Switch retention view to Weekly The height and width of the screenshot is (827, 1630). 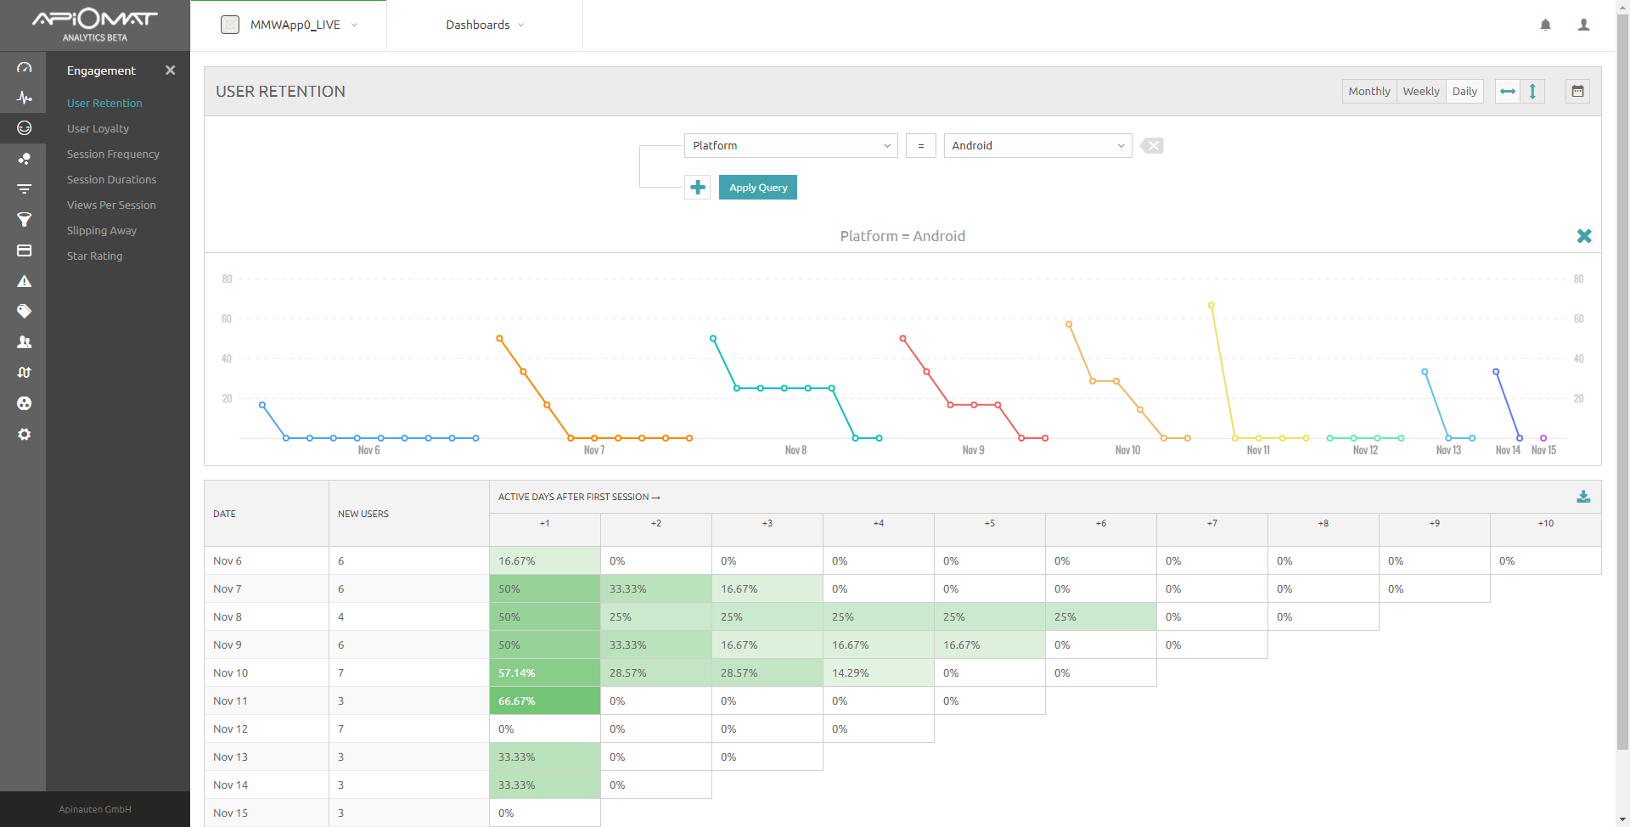(x=1420, y=91)
